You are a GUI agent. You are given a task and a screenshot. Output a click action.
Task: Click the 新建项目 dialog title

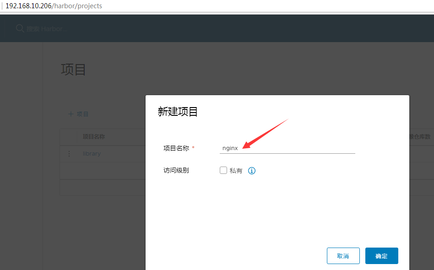[x=178, y=112]
